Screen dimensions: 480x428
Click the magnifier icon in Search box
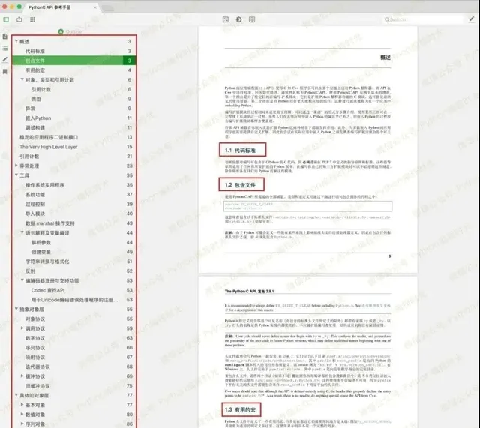coord(387,19)
